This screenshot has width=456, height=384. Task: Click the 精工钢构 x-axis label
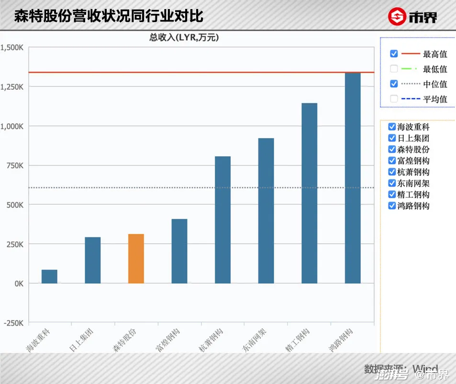[298, 340]
